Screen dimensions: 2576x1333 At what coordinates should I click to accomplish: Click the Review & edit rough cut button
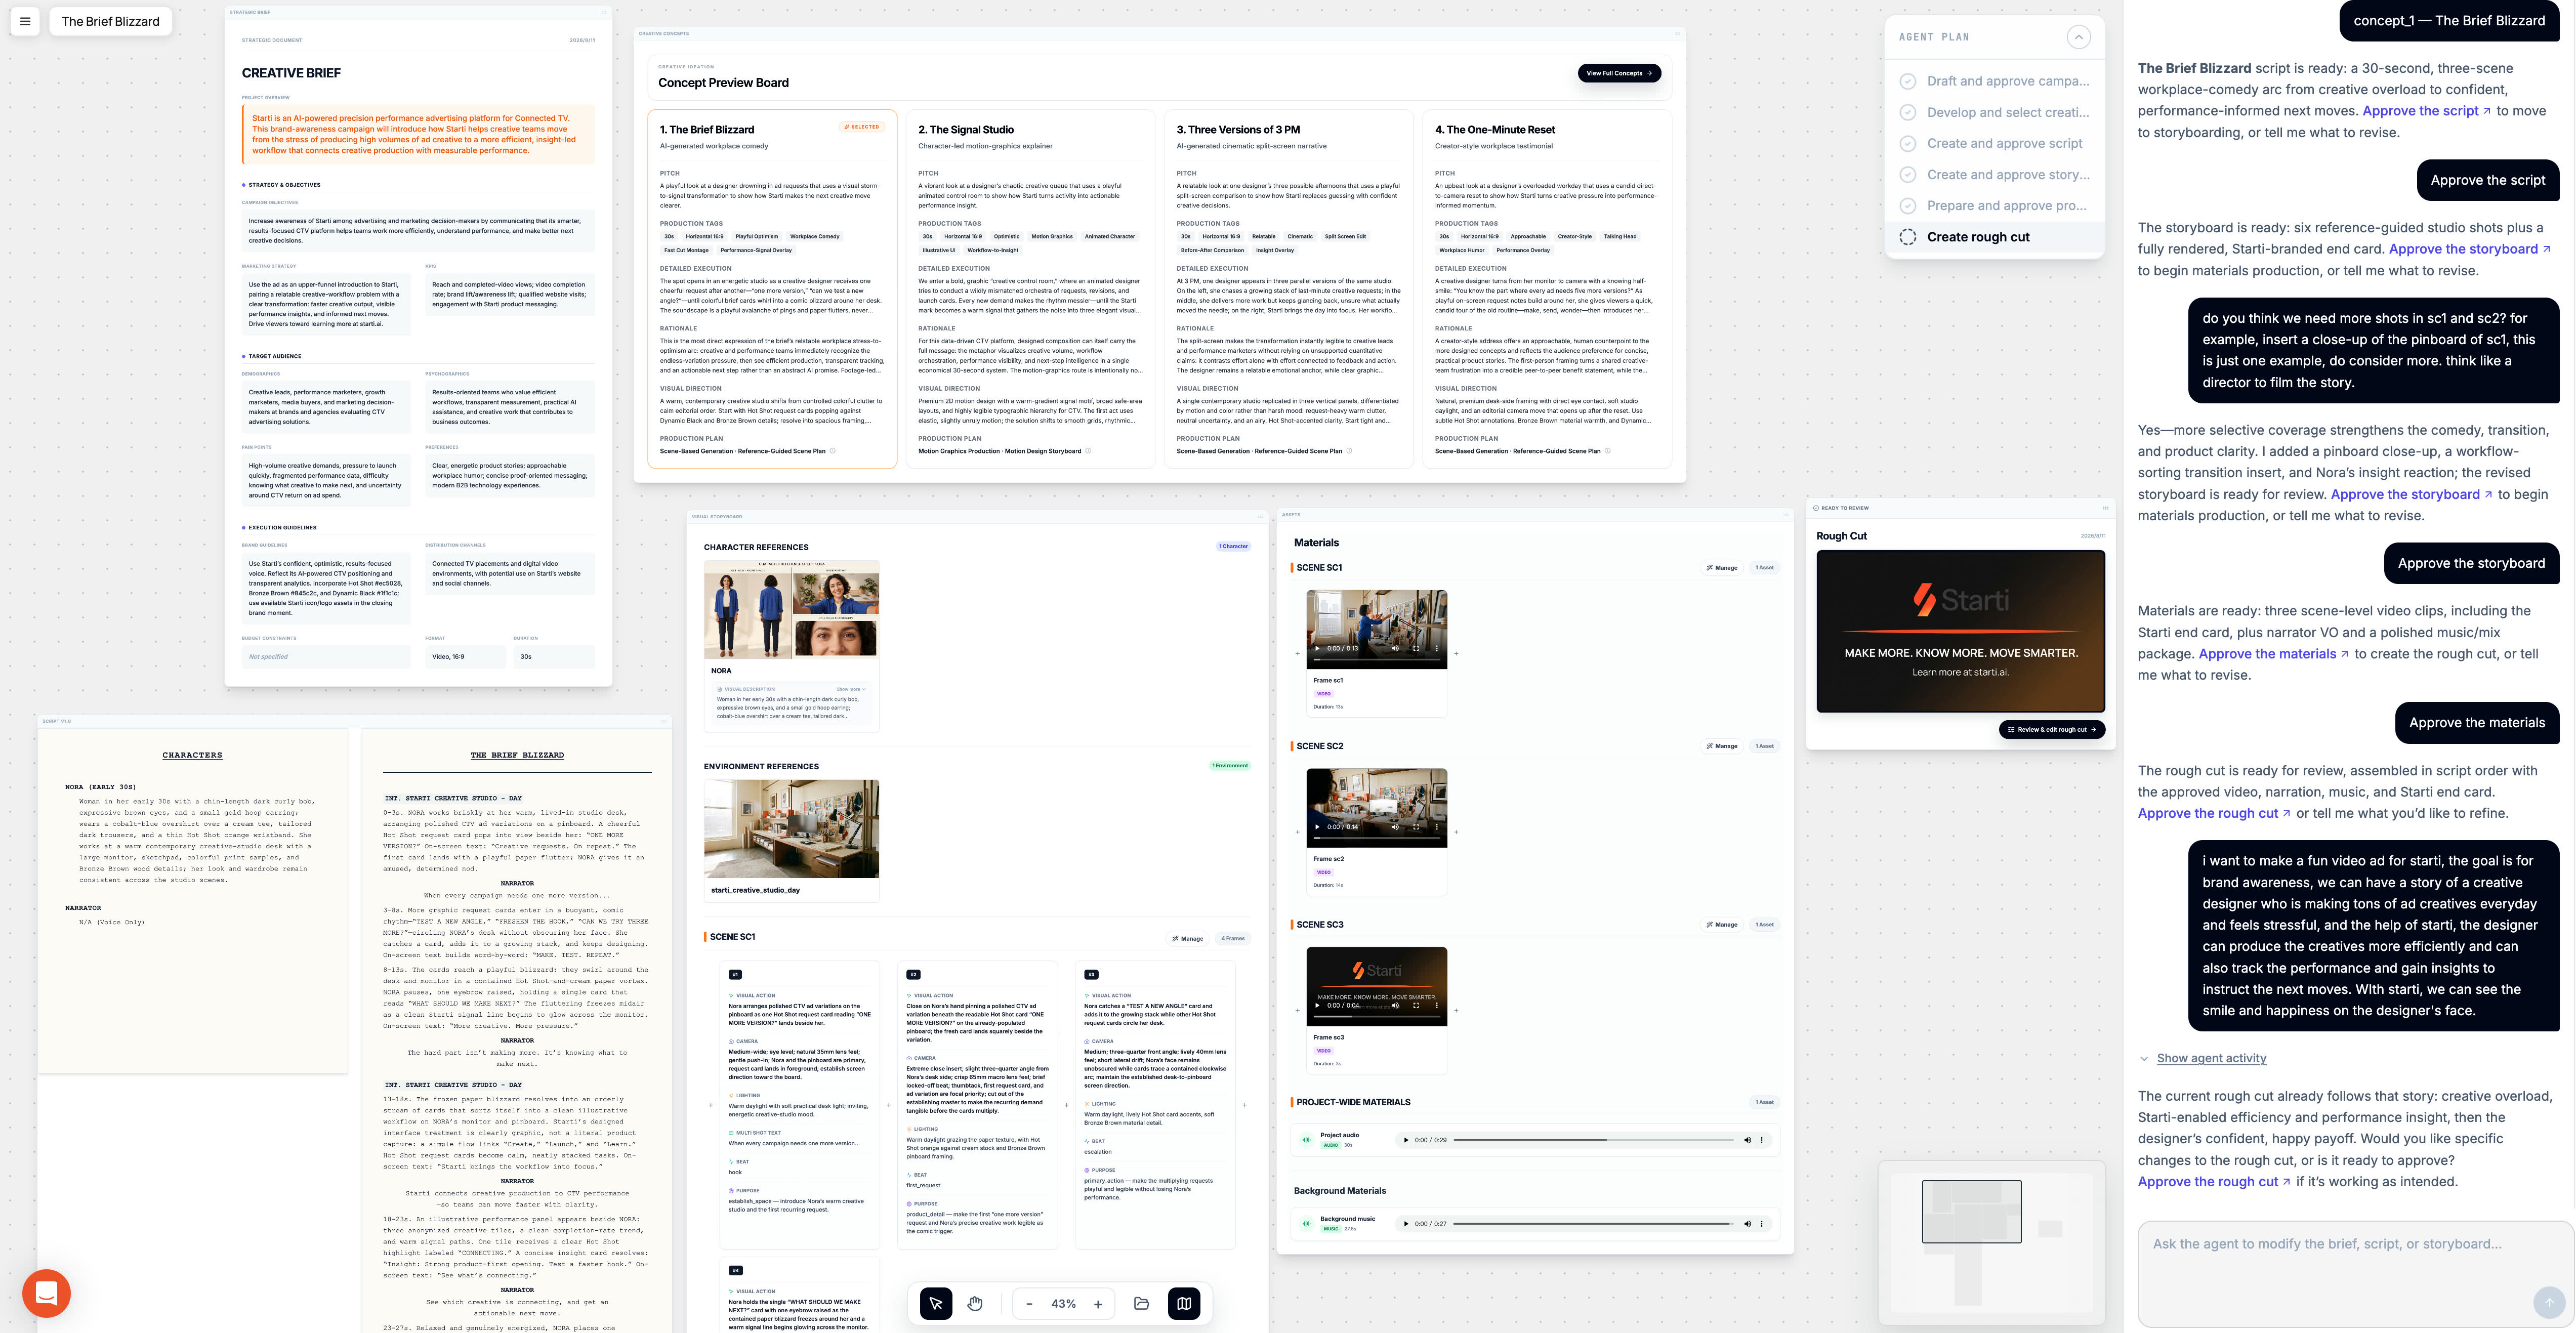pos(2052,730)
